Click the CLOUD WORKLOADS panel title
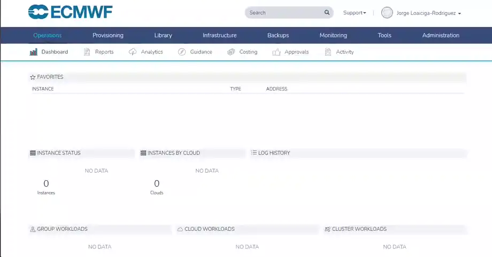The width and height of the screenshot is (492, 257). click(x=209, y=229)
